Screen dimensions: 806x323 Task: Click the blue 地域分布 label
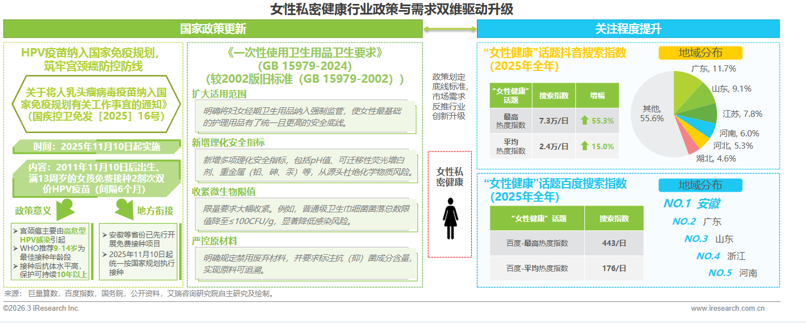coord(700,185)
